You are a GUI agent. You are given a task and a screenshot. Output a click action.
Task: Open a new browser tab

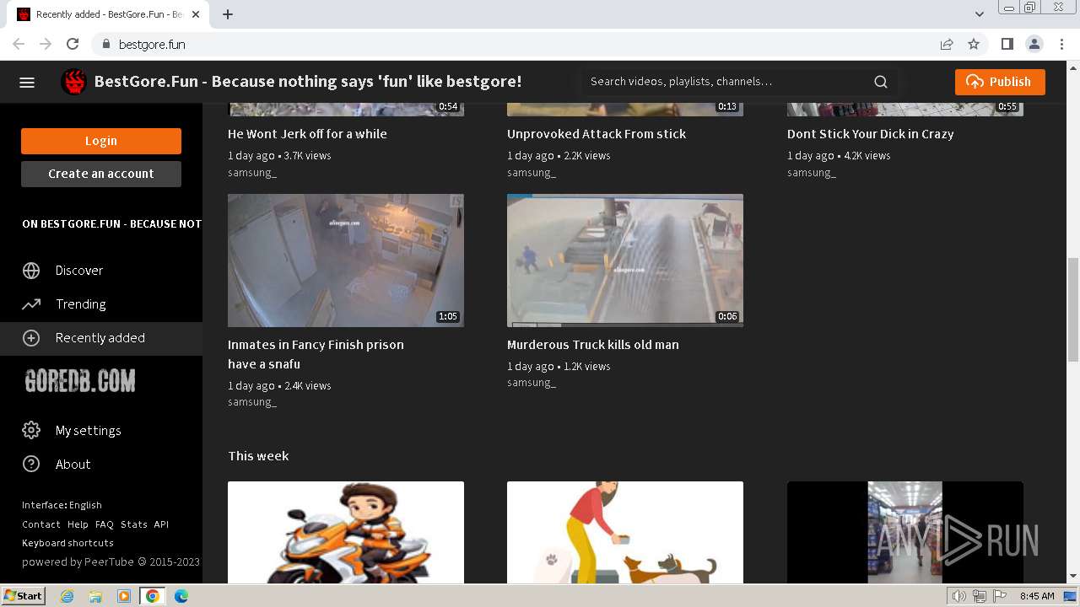click(228, 14)
